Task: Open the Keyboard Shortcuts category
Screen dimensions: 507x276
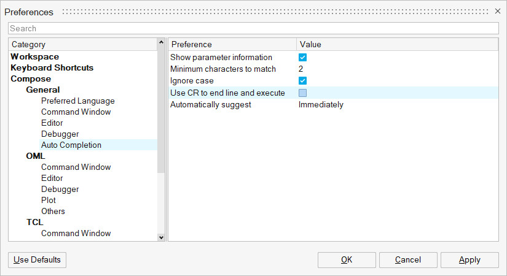Action: click(x=52, y=67)
